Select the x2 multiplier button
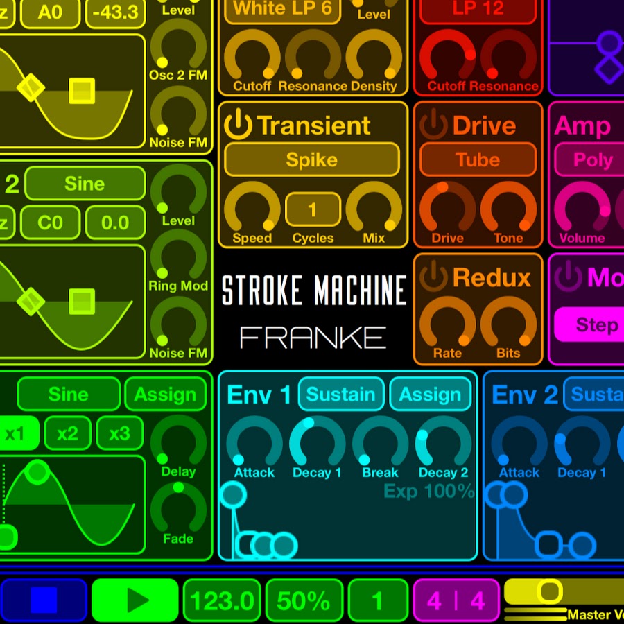Screen dimensions: 624x624 pyautogui.click(x=67, y=434)
